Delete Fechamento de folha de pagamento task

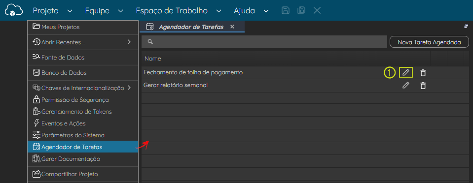click(x=423, y=72)
